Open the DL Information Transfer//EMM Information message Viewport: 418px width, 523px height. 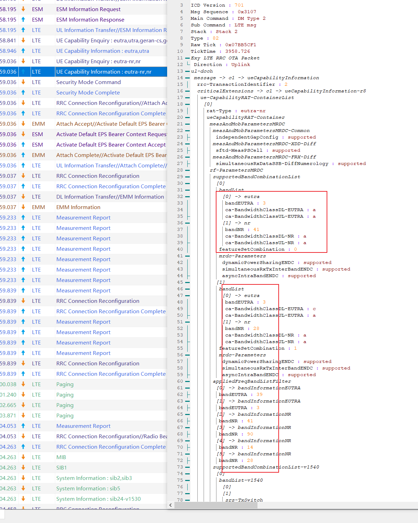pos(110,197)
